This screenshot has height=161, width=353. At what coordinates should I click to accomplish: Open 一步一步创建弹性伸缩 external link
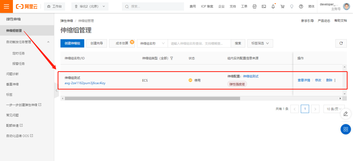(x=24, y=105)
